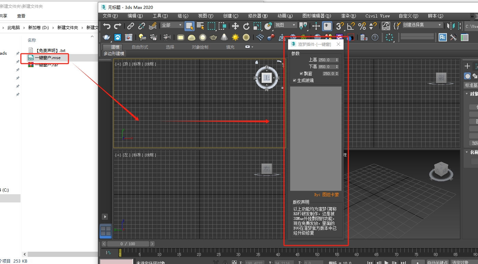478x264 pixels.
Task: Toggle the Percent Snap icon
Action: (362, 26)
